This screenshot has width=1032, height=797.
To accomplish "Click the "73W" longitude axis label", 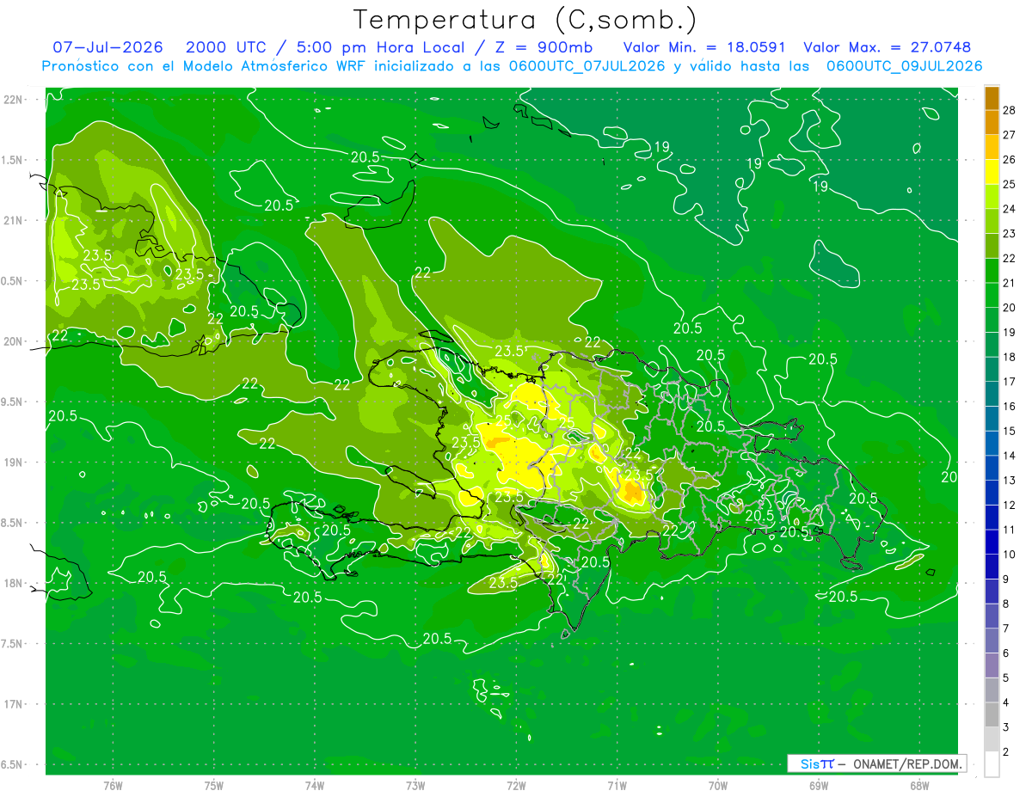I will pos(415,785).
